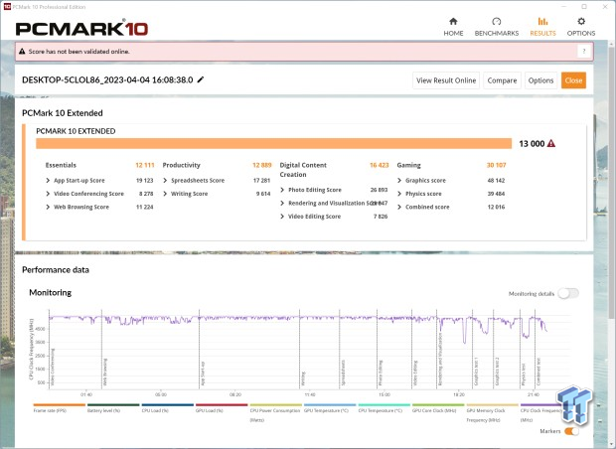Switch to BENCHMARKS tab label
Image resolution: width=616 pixels, height=449 pixels.
[496, 34]
